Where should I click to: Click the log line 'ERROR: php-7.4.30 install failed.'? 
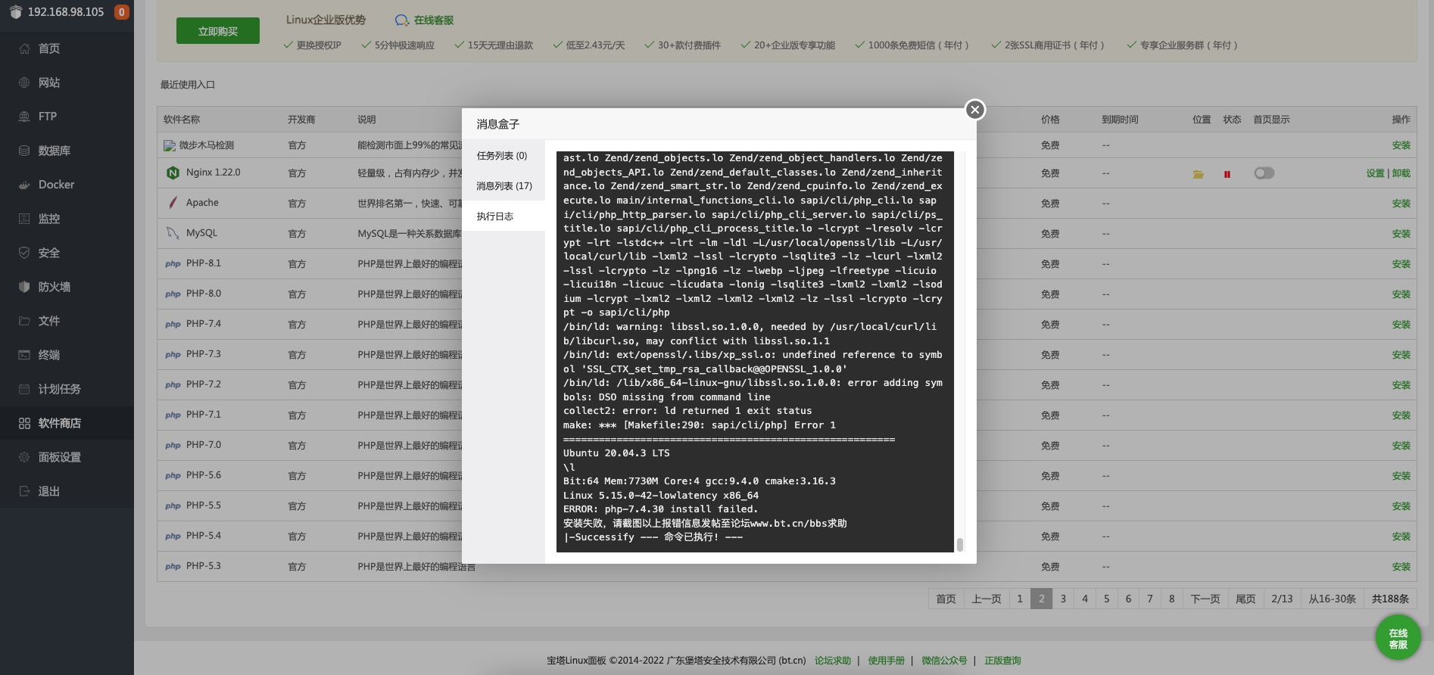660,509
